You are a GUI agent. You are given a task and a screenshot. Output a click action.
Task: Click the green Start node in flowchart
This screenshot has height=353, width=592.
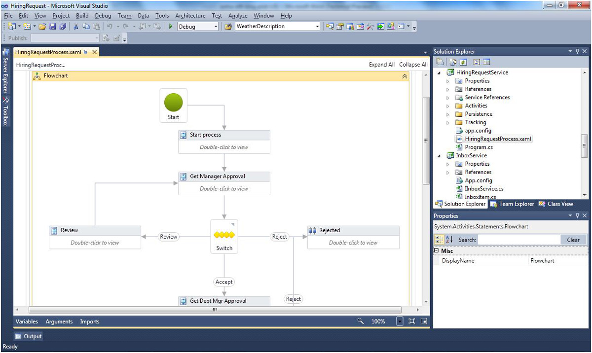(x=173, y=103)
